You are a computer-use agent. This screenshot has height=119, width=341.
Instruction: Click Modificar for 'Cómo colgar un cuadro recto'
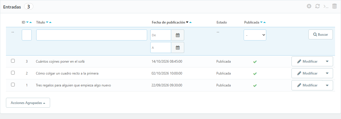tap(307, 73)
